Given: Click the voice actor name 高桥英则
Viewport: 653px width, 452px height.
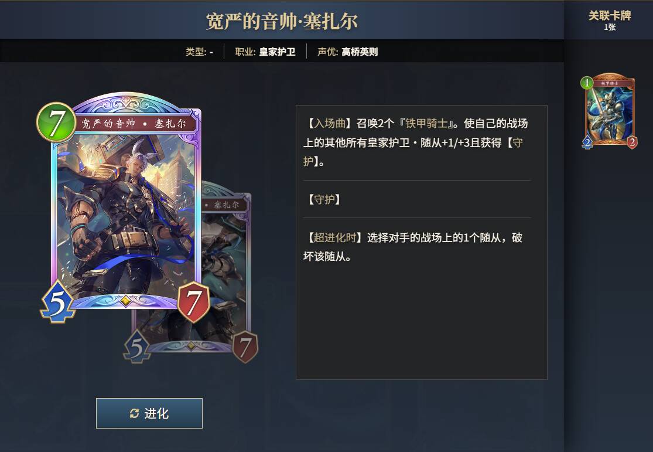Looking at the screenshot, I should tap(360, 52).
